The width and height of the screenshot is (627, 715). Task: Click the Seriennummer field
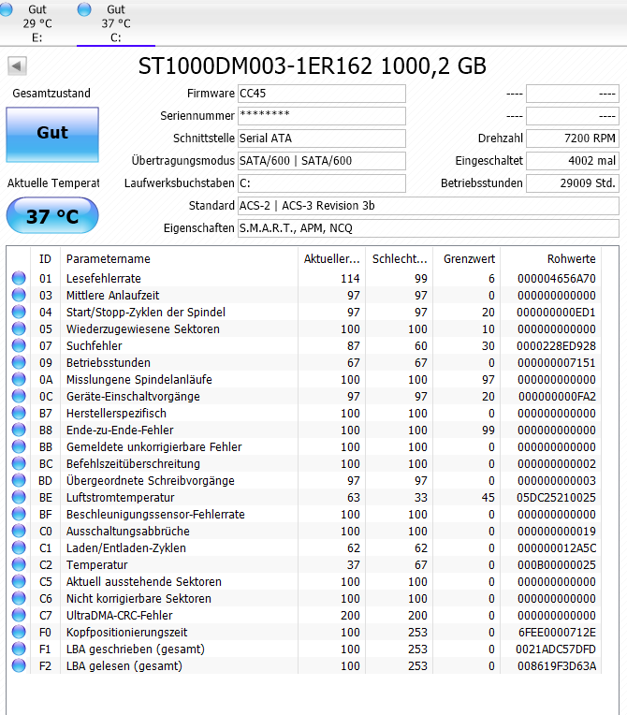point(322,116)
